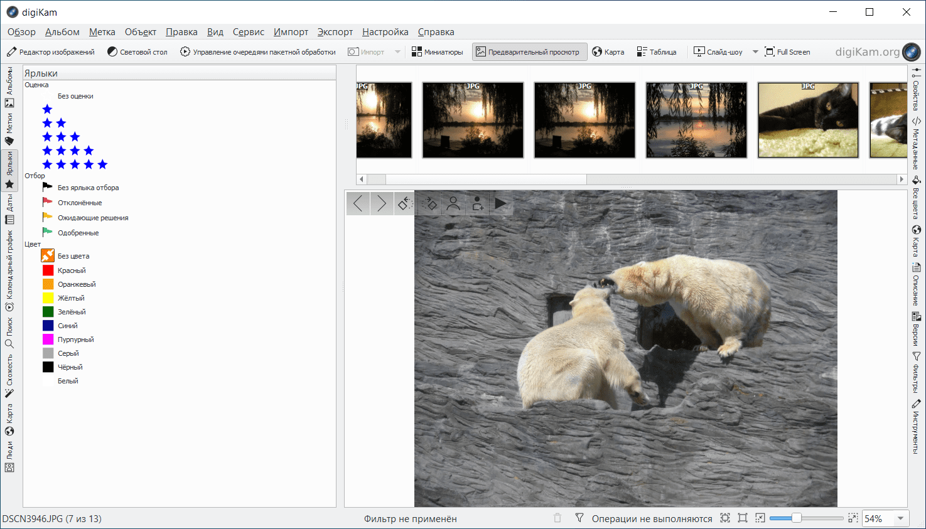Go to the previous image in preview
Viewport: 926px width, 529px height.
pyautogui.click(x=358, y=203)
